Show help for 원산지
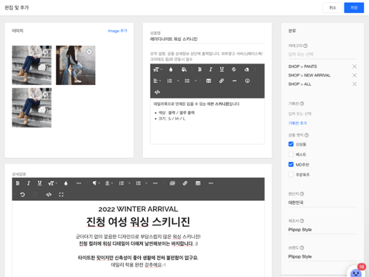The width and height of the screenshot is (369, 277). [x=302, y=194]
